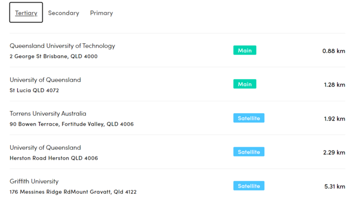Open the Primary tab
Image resolution: width=351 pixels, height=206 pixels.
[101, 13]
